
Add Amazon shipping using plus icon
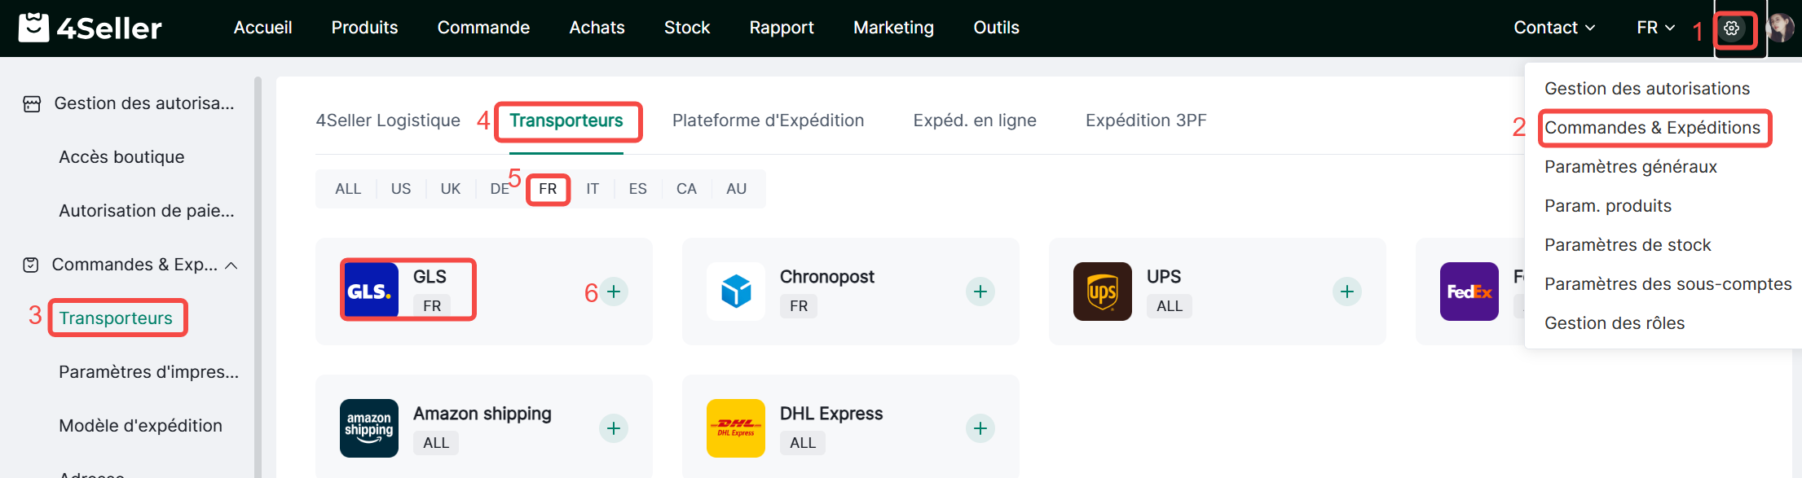(x=614, y=428)
